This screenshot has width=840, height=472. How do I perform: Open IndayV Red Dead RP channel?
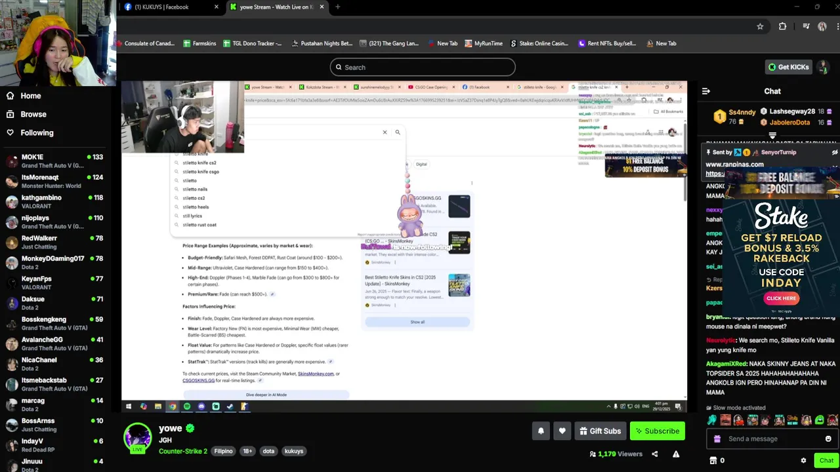pos(54,446)
